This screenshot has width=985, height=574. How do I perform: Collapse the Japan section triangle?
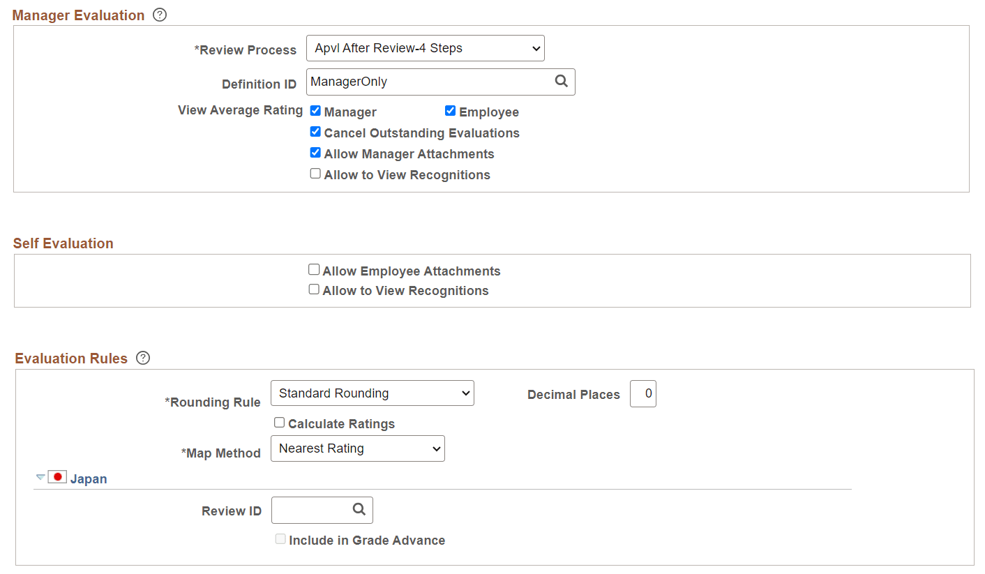(x=40, y=477)
